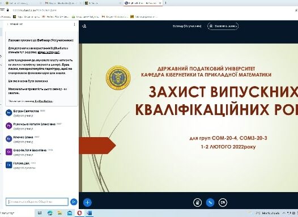Switch to the Gmail browser tab

click(x=62, y=3)
